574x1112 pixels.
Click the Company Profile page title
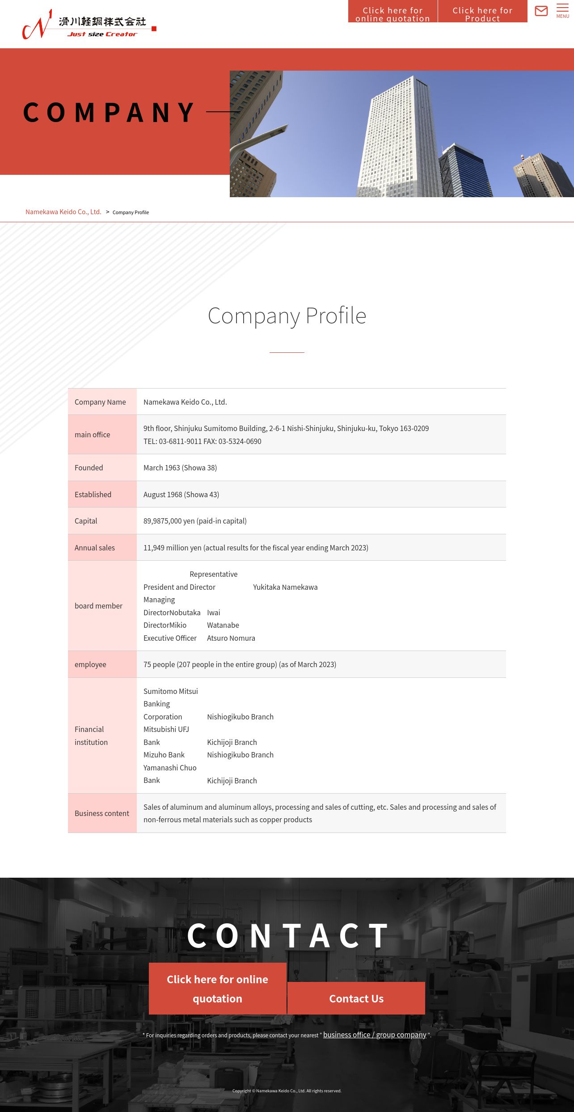287,316
